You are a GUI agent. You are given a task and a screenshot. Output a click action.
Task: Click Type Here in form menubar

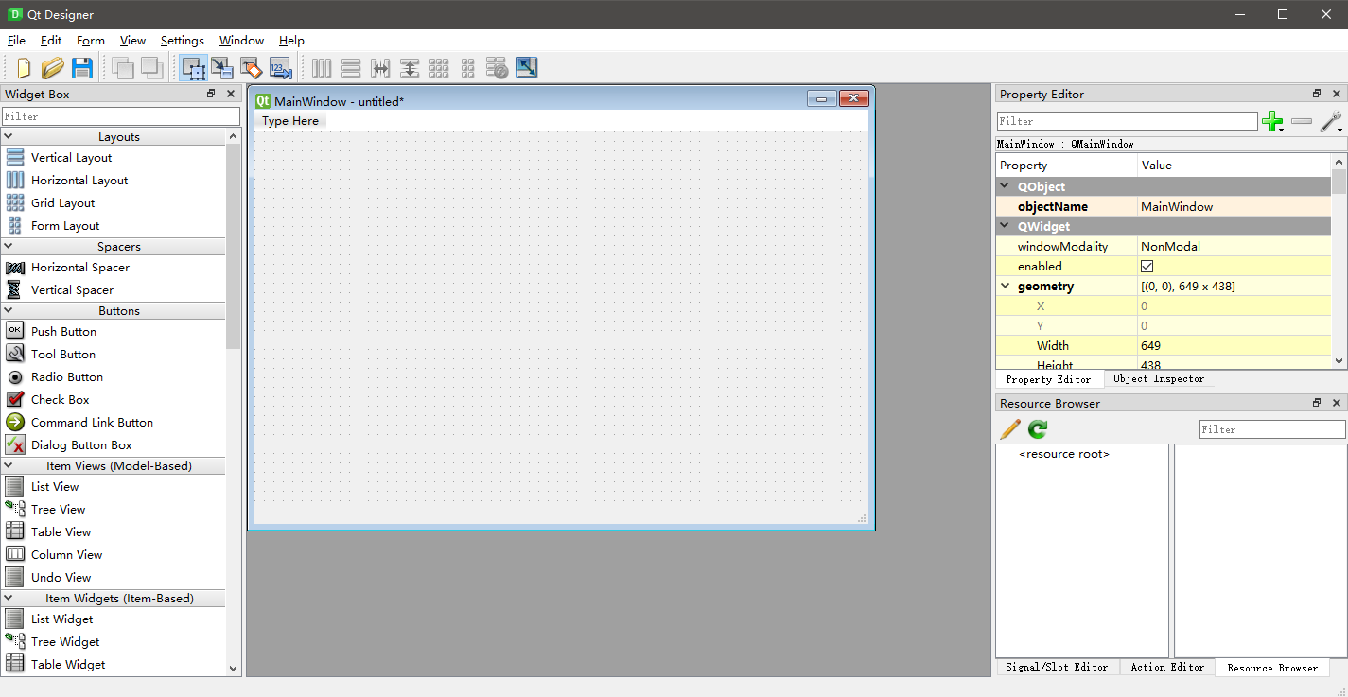pos(290,121)
